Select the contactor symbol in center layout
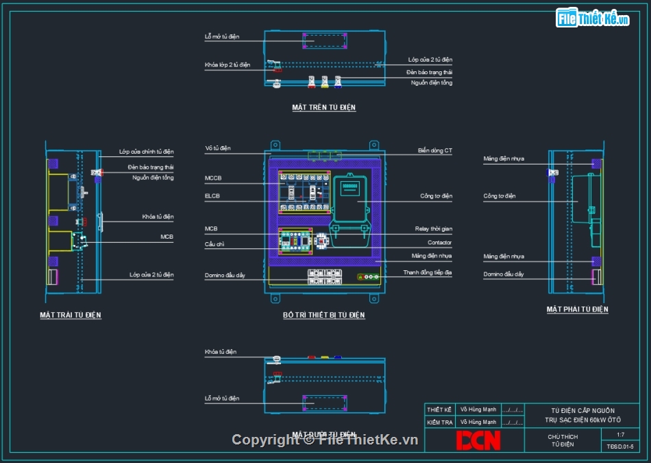Viewport: 651px width, 463px height. 321,241
